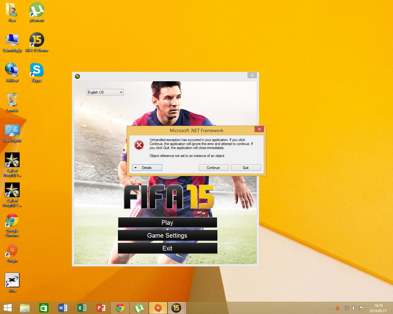Open the network status tray icon
393x314 pixels.
point(347,308)
